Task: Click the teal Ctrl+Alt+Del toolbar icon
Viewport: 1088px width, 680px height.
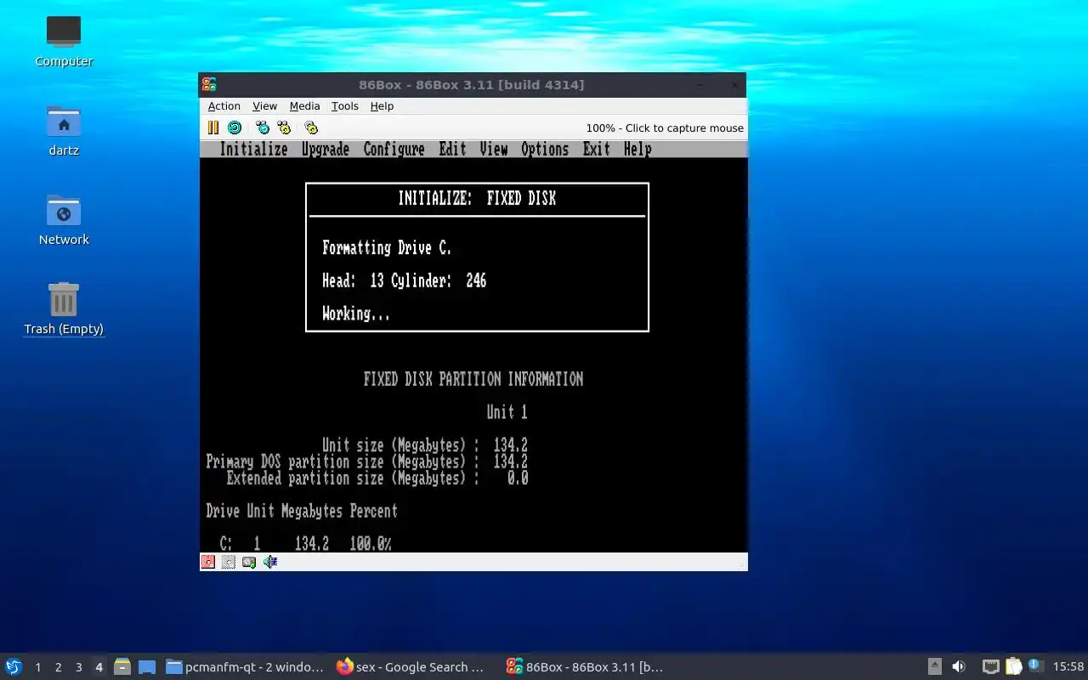Action: [263, 127]
